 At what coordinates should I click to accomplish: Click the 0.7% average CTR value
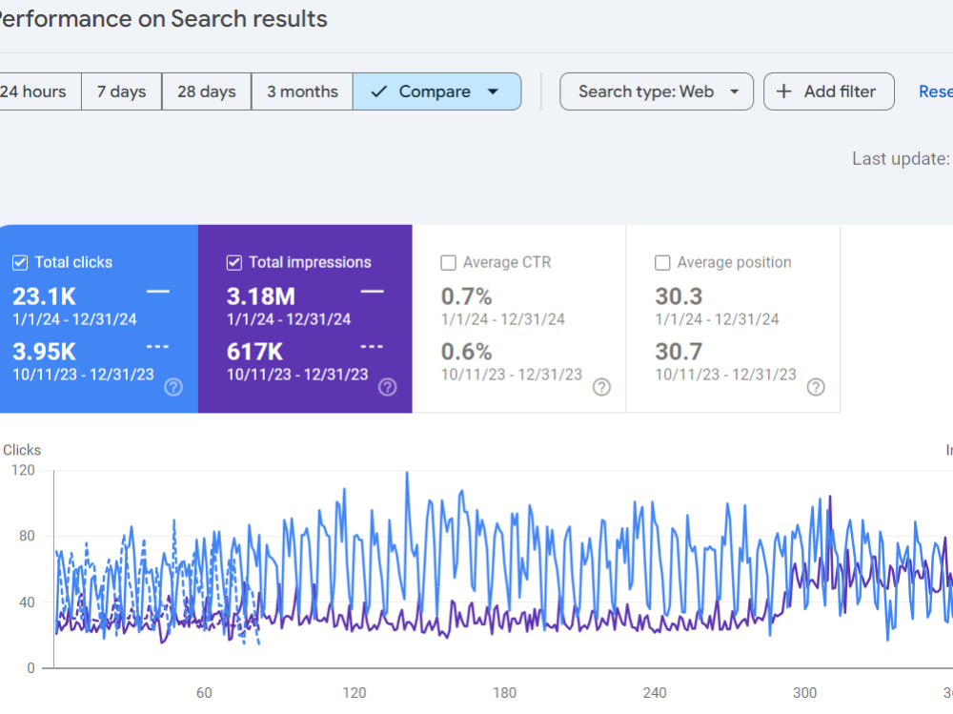pyautogui.click(x=466, y=296)
